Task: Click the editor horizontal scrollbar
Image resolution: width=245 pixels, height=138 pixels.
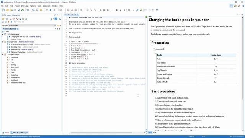Action: coord(101,133)
